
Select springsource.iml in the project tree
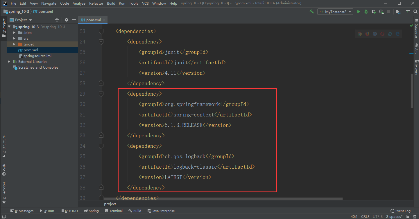coord(37,56)
